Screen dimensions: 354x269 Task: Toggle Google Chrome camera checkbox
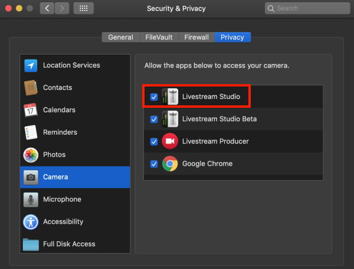coord(154,164)
